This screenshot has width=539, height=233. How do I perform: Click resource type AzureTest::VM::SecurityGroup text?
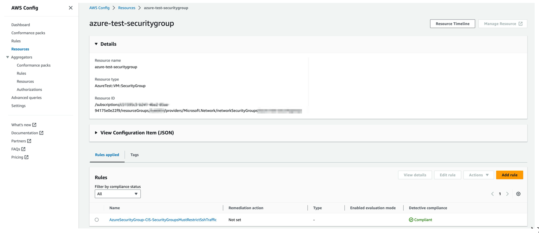(120, 86)
